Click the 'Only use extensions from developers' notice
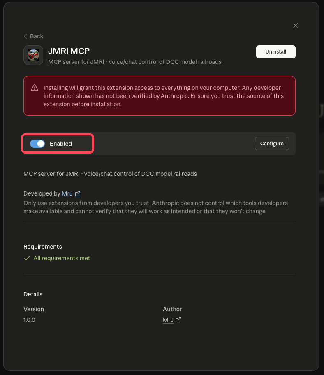 point(155,207)
